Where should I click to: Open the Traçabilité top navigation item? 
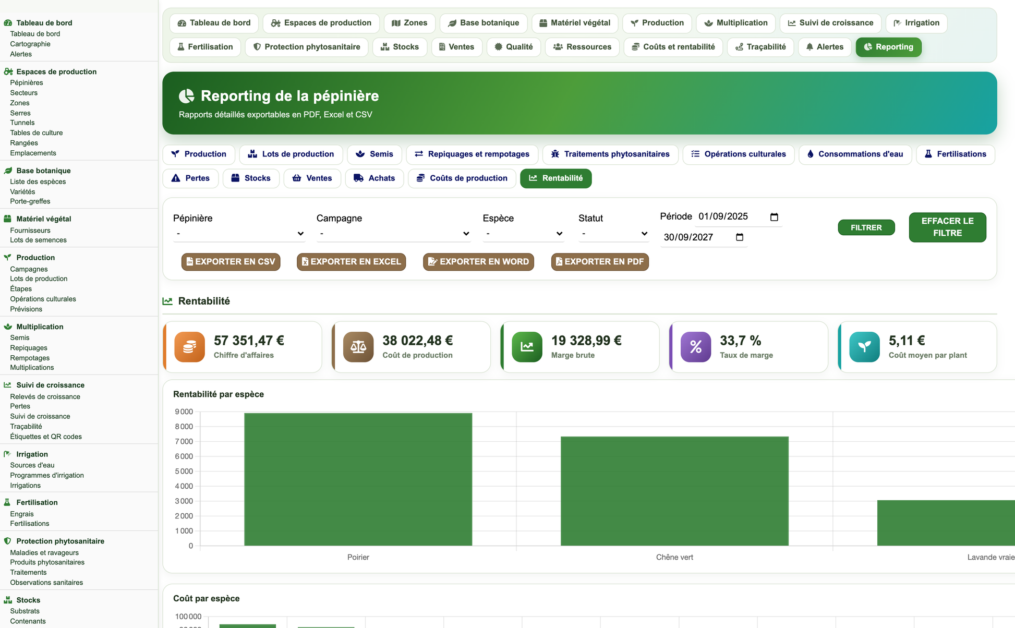[x=760, y=47]
